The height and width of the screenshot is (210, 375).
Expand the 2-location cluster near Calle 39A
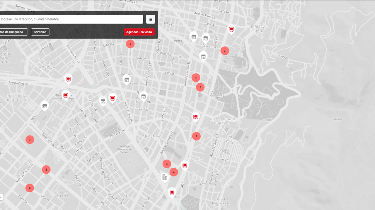(130, 44)
